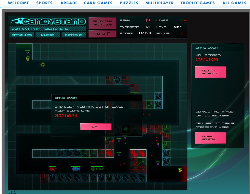
Task: Click the red arrow beside Lives count
Action: pyautogui.click(x=185, y=20)
